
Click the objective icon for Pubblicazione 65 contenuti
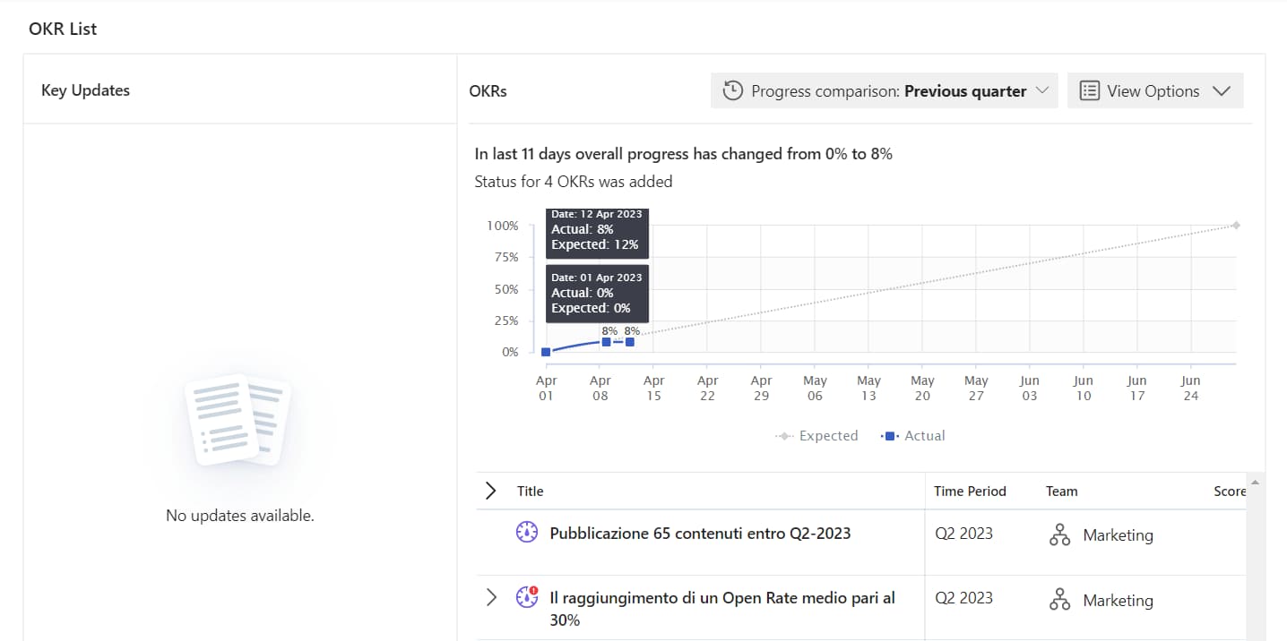click(x=527, y=533)
